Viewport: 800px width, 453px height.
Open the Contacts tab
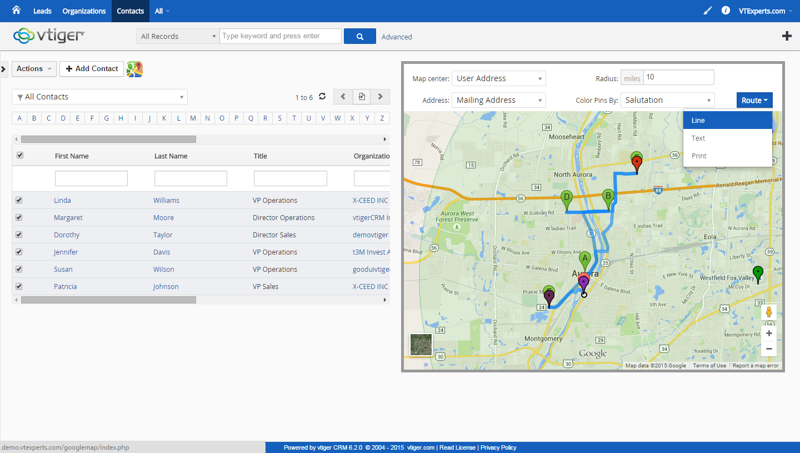coord(131,11)
